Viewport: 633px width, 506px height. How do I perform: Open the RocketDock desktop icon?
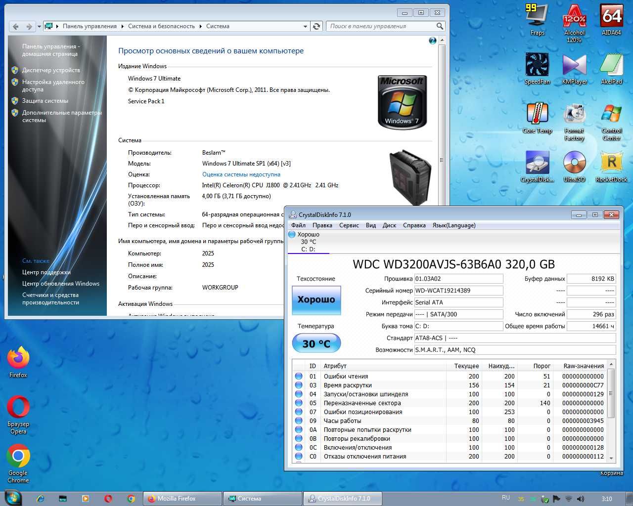(x=611, y=167)
